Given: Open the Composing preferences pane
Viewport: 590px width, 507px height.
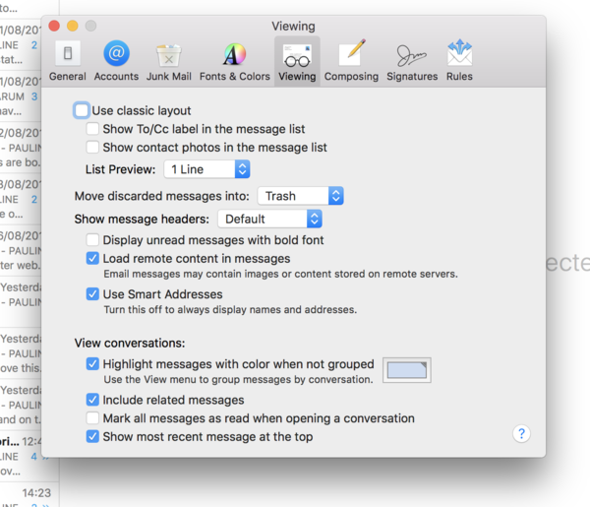Looking at the screenshot, I should click(x=351, y=61).
